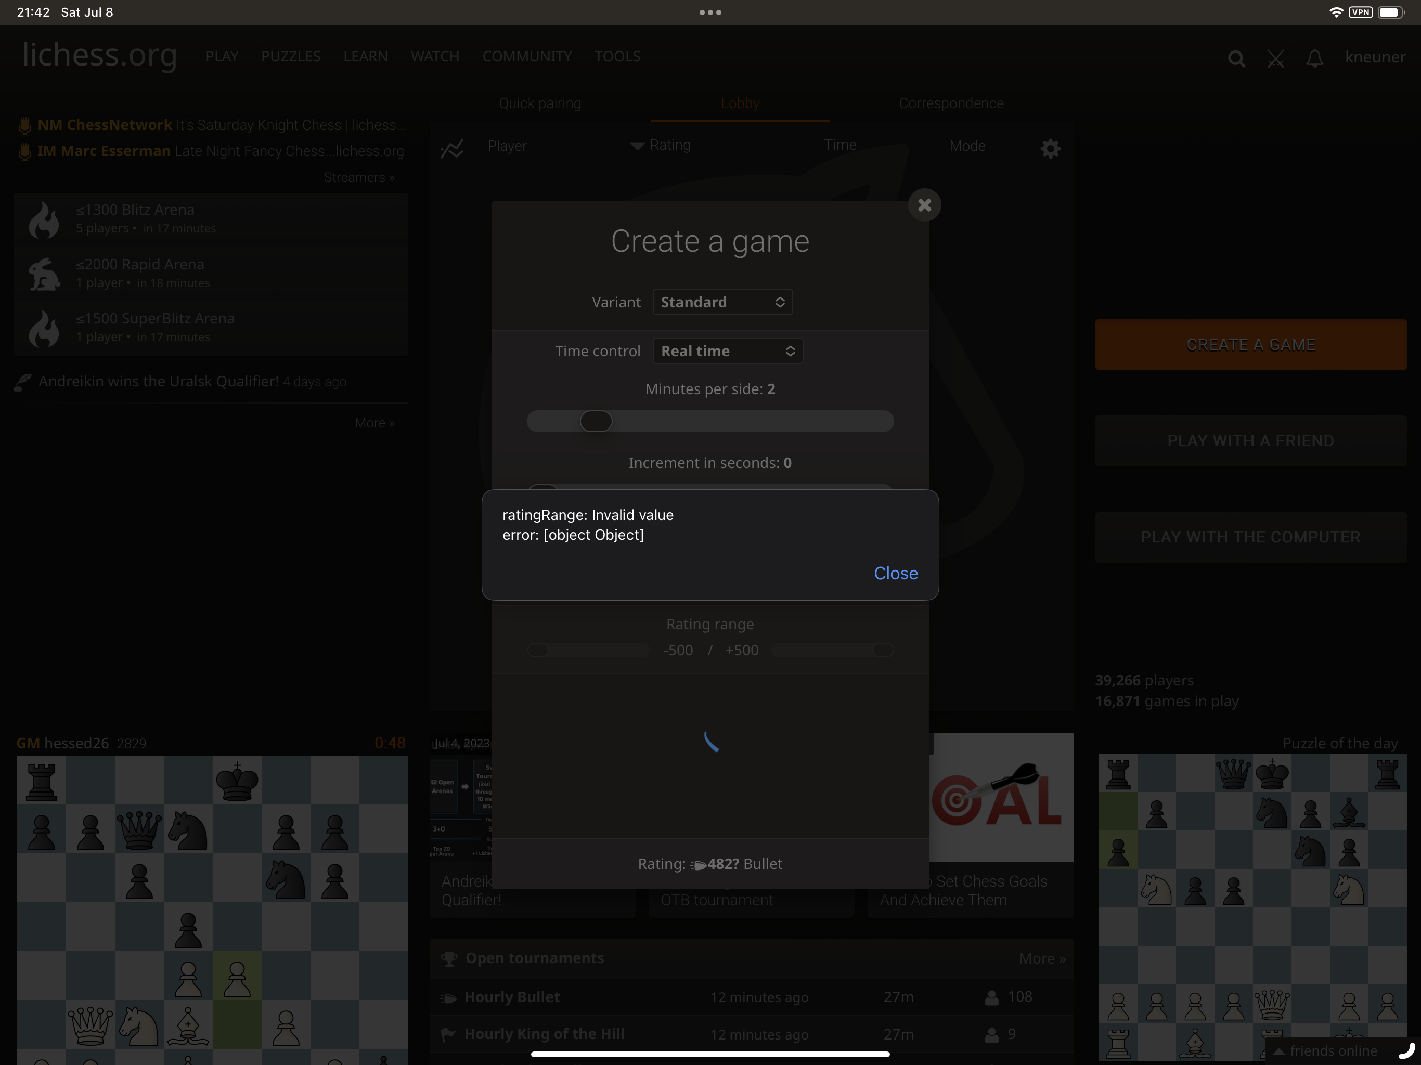Image resolution: width=1421 pixels, height=1065 pixels.
Task: Expand the friends online panel
Action: pyautogui.click(x=1326, y=1050)
